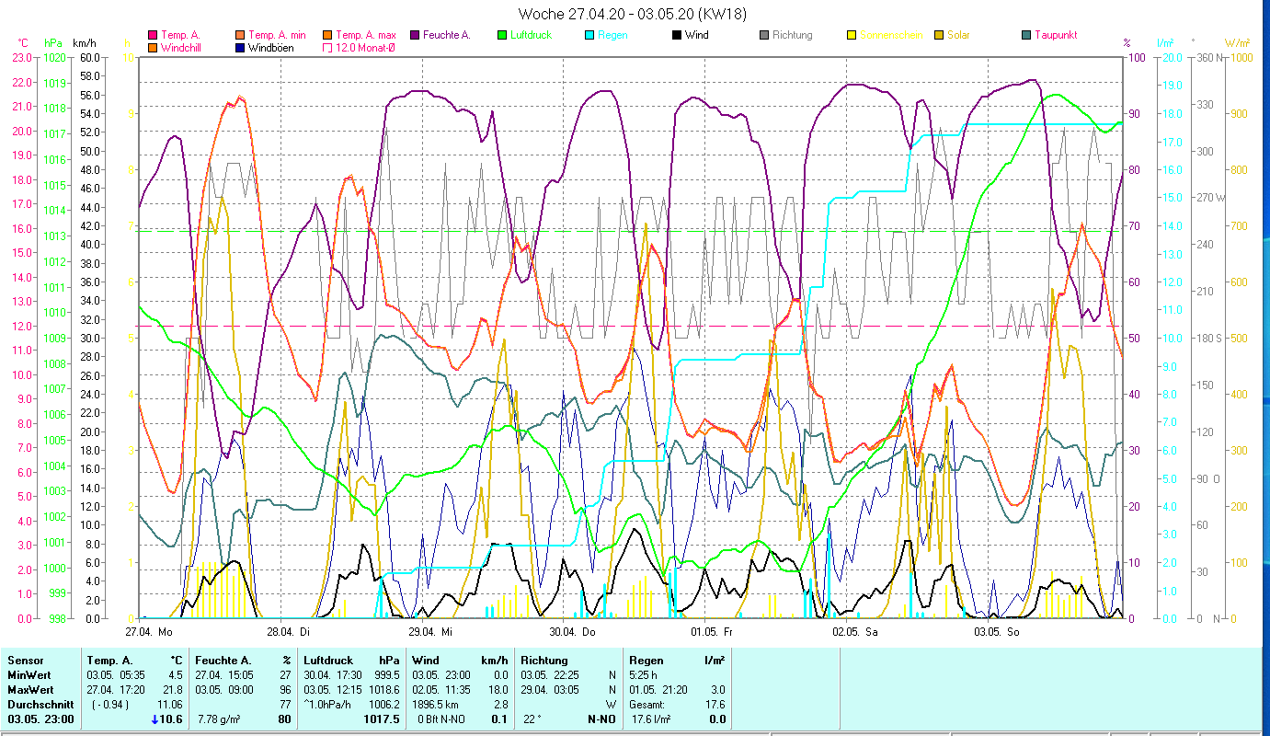
Task: Select the '28.04. Di' date label
Action: [x=289, y=632]
